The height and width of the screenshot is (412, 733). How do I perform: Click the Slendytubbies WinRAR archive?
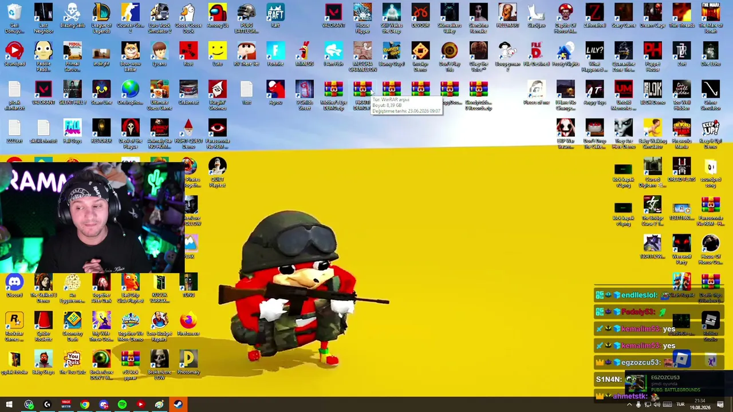(478, 95)
